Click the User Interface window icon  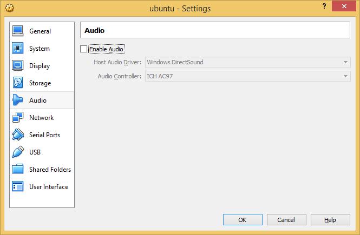click(x=18, y=186)
